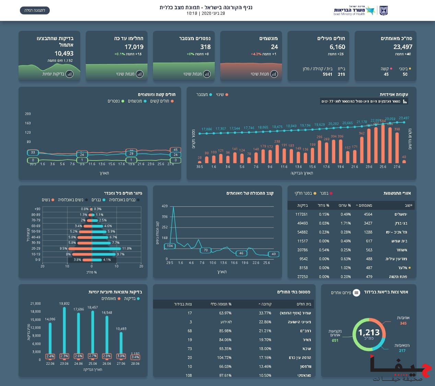Click the State of Israel menorah emblem
The image size is (435, 386).
(384, 11)
